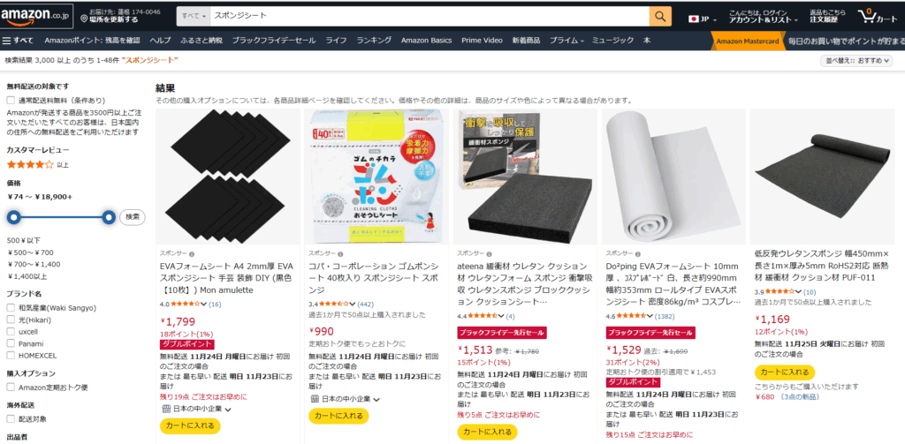Screen dimensions: 905x444
Task: Open the すべて hamburger menu icon
Action: tap(7, 41)
